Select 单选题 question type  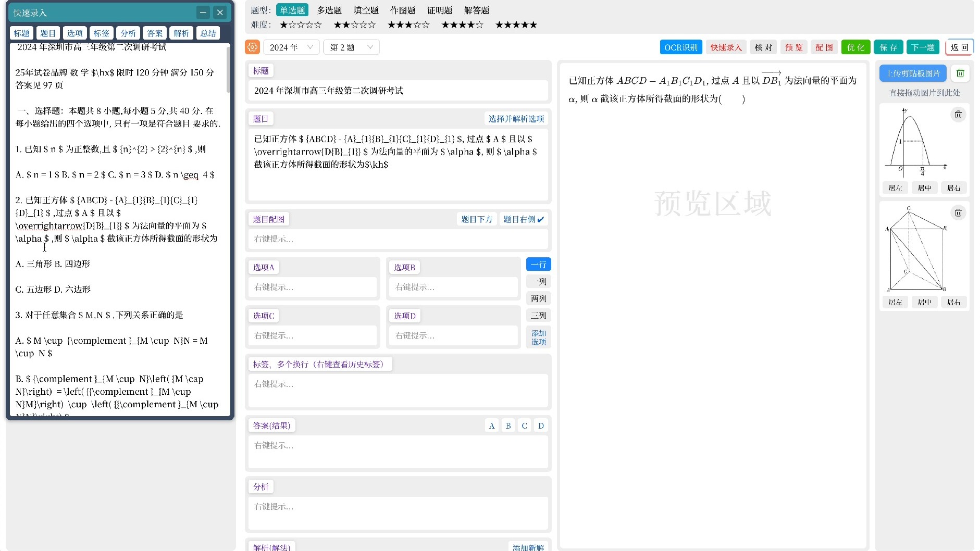click(x=292, y=10)
